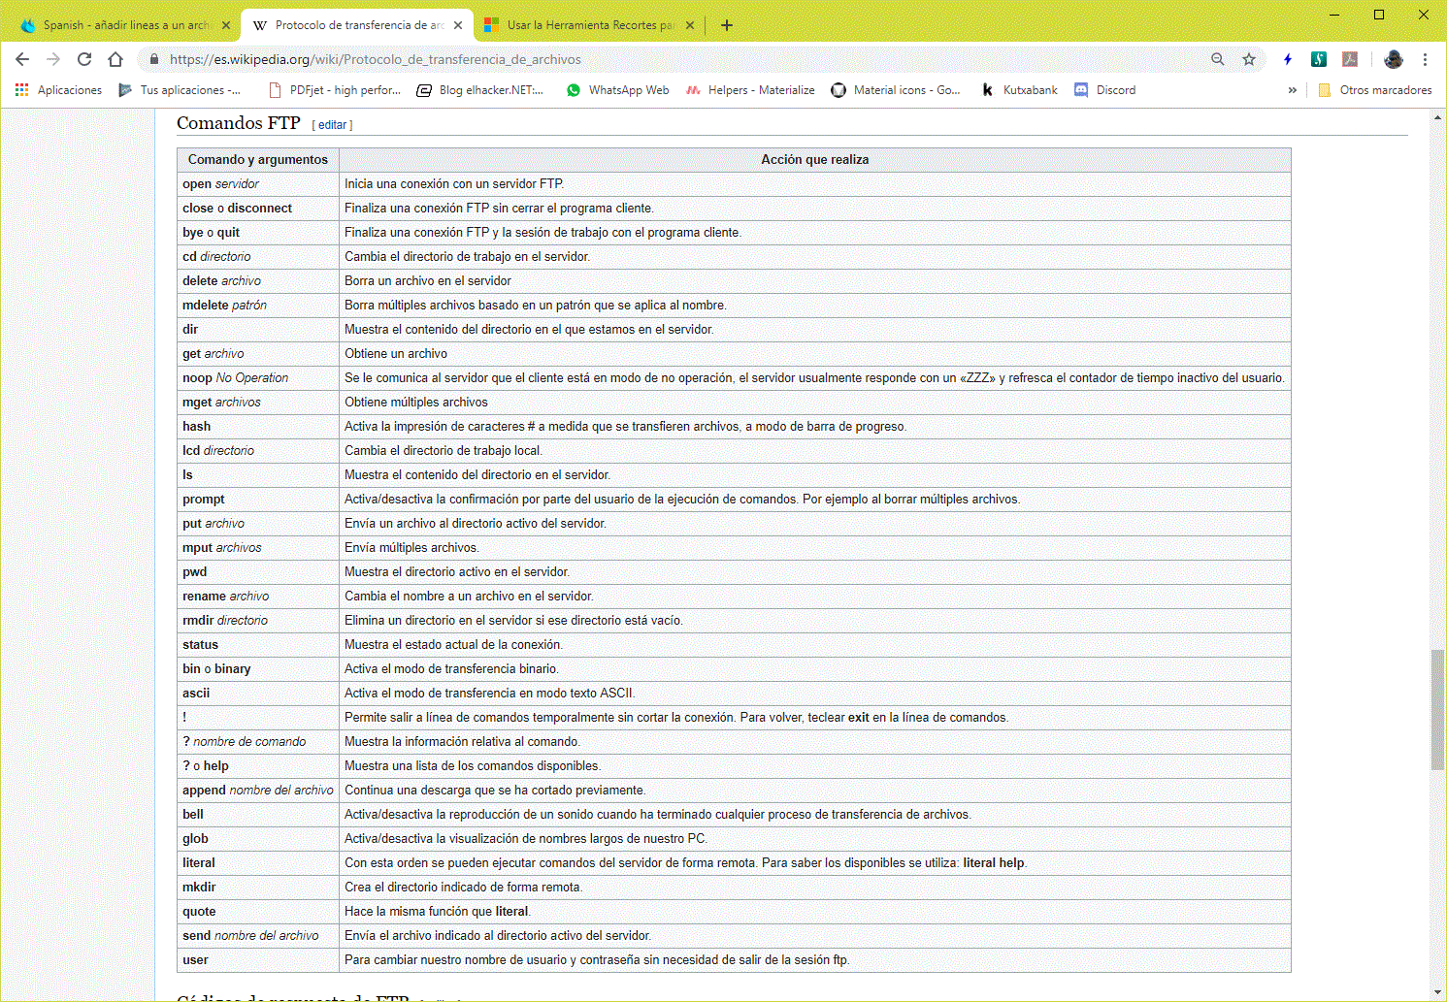Screen dimensions: 1447x1002
Task: Click the scrollbar down arrow
Action: [1437, 993]
